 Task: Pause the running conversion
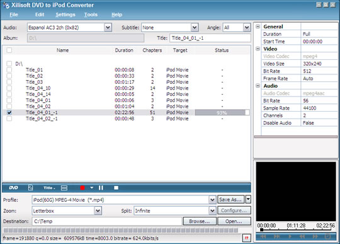click(x=101, y=188)
